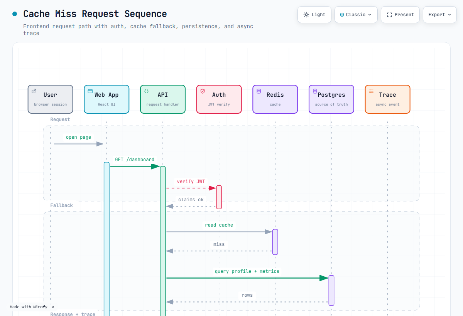Screen dimensions: 463x316
Task: Click the teal swatch in Classic selector
Action: tap(342, 15)
